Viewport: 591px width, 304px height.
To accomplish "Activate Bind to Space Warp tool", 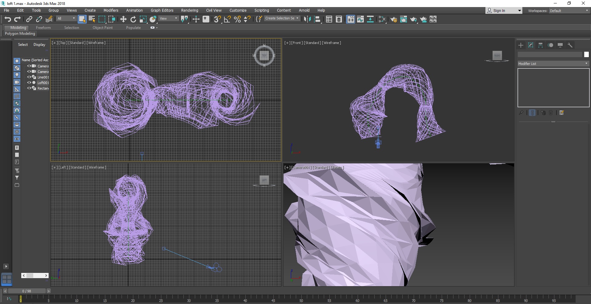I will pos(49,19).
